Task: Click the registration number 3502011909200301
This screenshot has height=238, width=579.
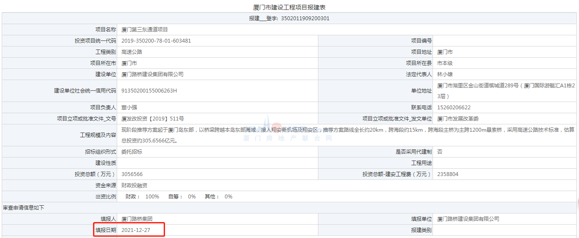Action: point(305,19)
